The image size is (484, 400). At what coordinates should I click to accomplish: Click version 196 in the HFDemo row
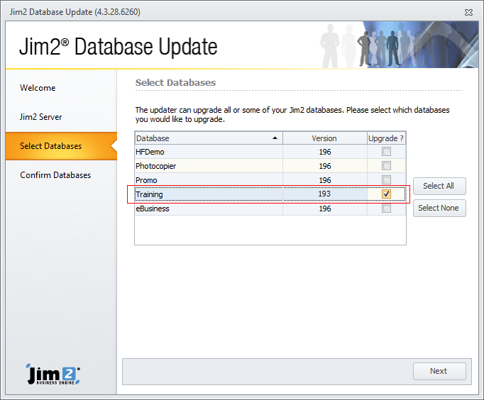(325, 152)
